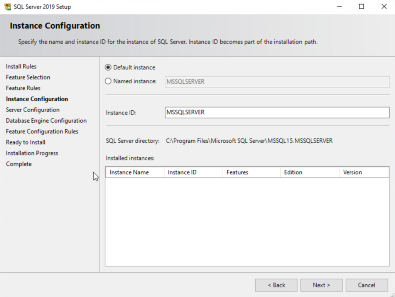
Task: Click the Named instance text box
Action: tap(277, 82)
